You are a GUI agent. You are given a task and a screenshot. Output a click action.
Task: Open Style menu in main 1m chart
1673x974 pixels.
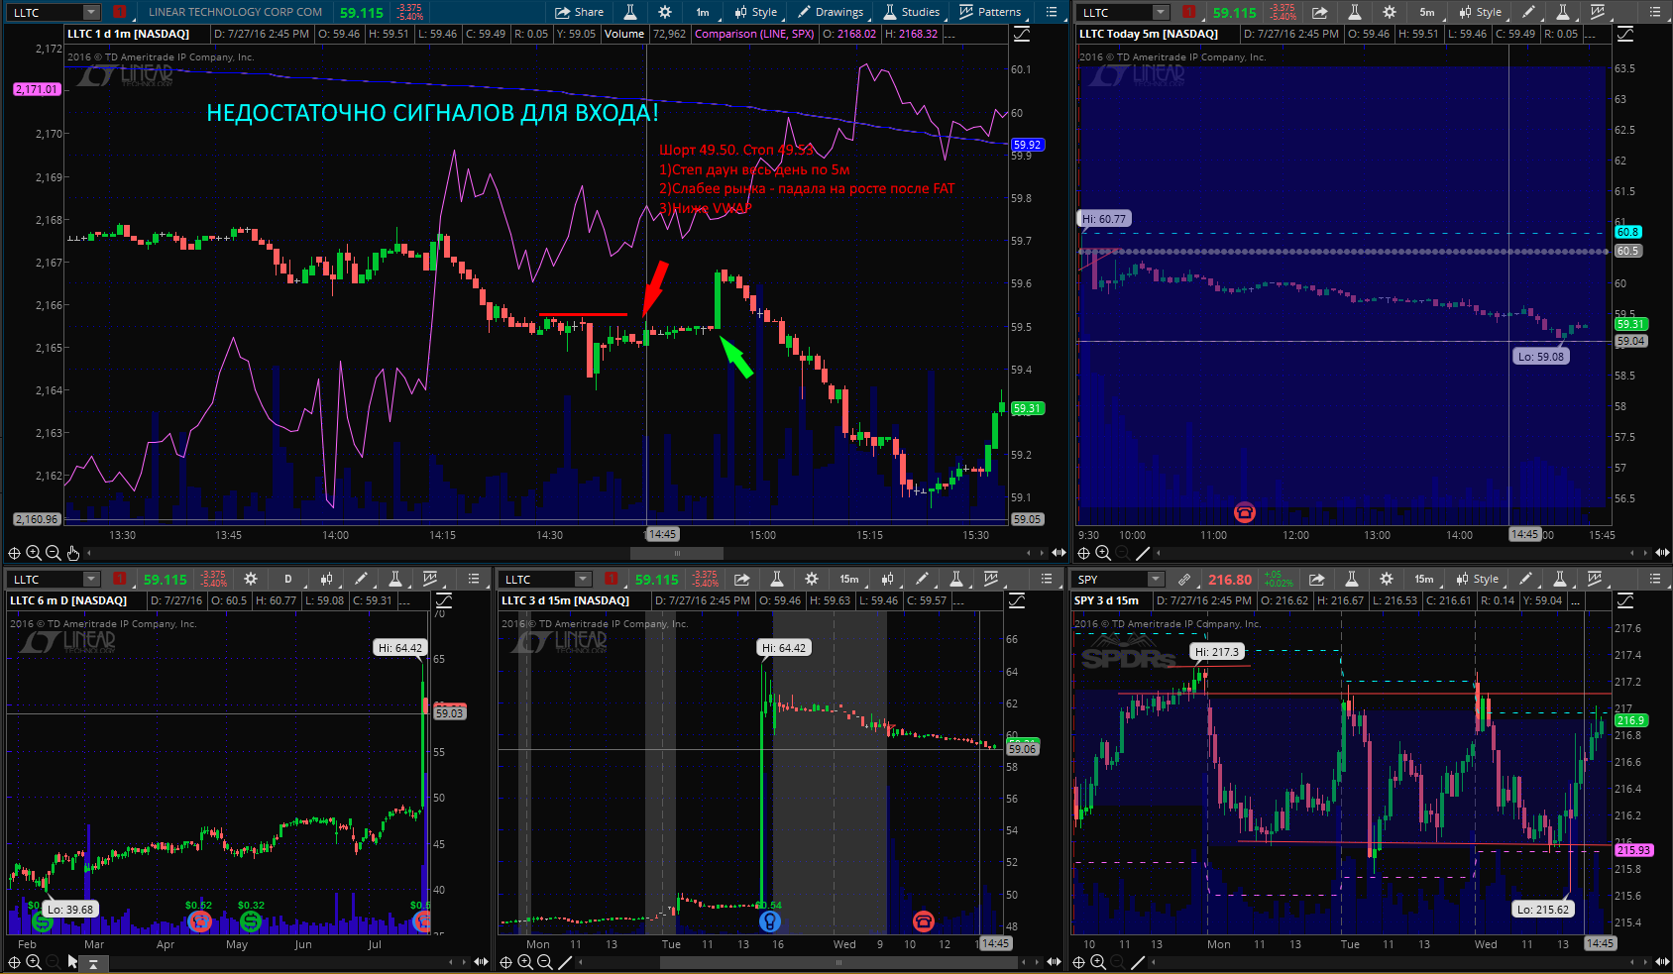point(756,12)
